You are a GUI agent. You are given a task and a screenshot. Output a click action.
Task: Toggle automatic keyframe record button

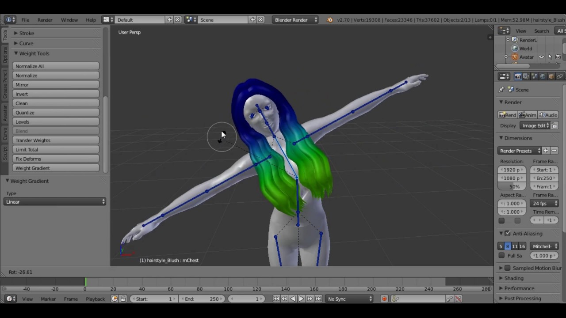click(384, 299)
